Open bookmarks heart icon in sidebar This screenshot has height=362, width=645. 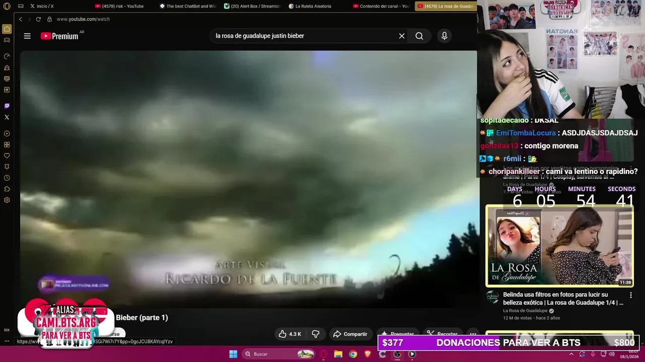click(x=7, y=156)
